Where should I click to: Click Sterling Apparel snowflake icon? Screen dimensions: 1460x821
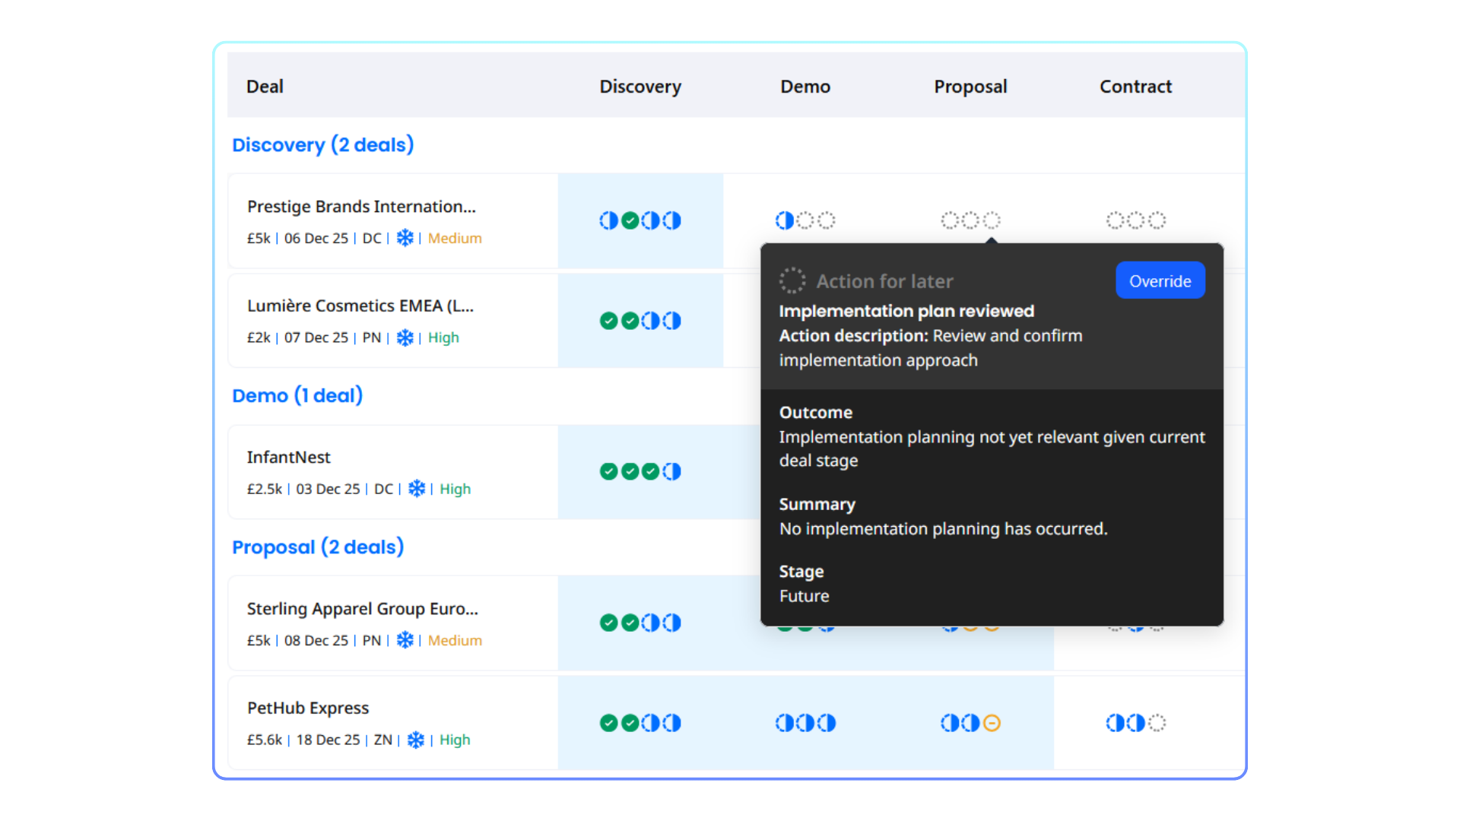click(405, 640)
